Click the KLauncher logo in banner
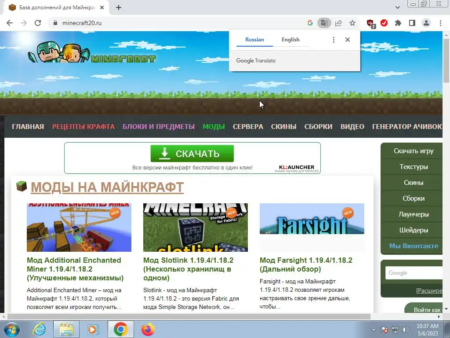Screen dimensions: 450x338 coord(297,169)
